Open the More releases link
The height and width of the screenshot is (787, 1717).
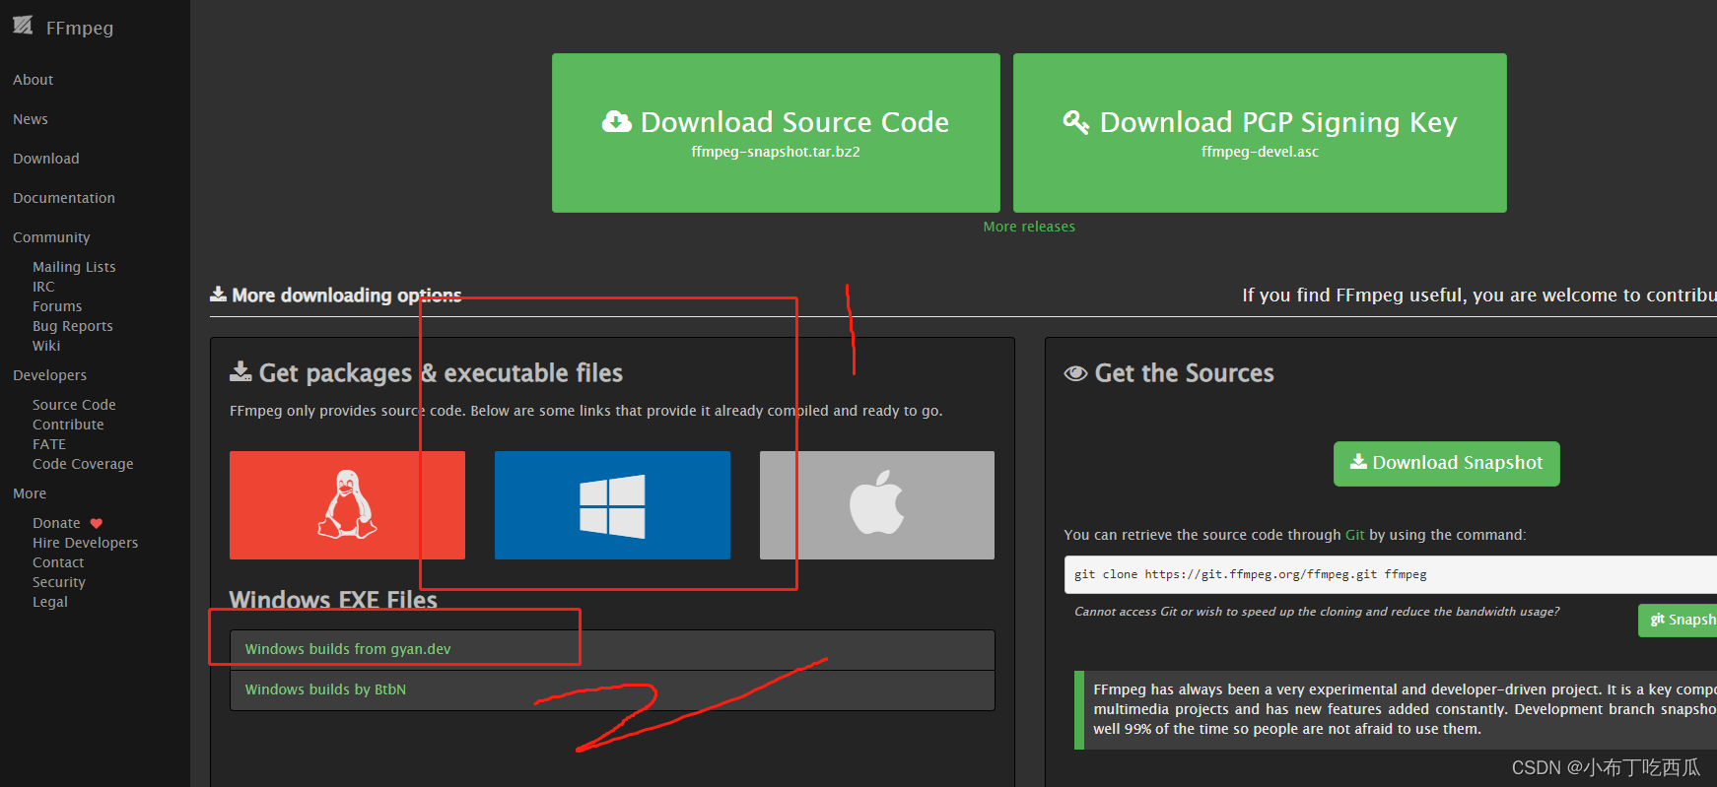pyautogui.click(x=1029, y=227)
